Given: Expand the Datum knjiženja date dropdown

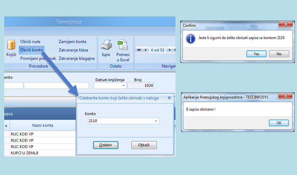Looking at the screenshot, I should tap(123, 85).
